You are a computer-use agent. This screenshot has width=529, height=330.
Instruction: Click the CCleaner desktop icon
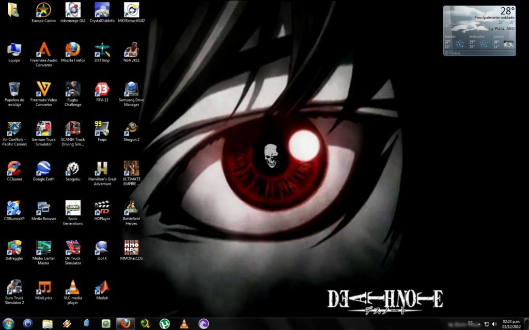[14, 171]
